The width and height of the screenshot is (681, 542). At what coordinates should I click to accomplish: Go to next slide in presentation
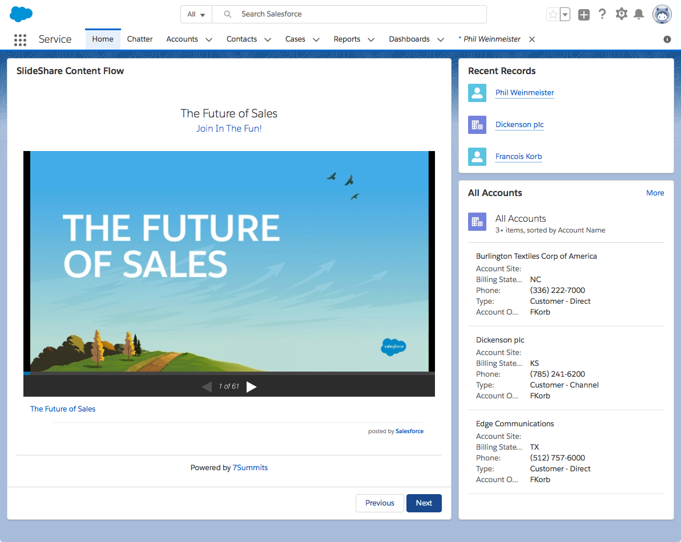pyautogui.click(x=252, y=387)
